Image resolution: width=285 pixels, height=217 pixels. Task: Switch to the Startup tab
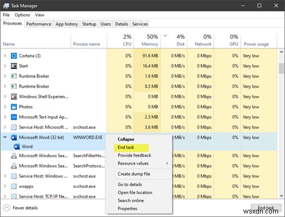[x=89, y=24]
